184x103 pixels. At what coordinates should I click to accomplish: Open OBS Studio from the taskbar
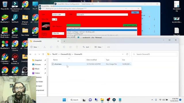click(108, 100)
